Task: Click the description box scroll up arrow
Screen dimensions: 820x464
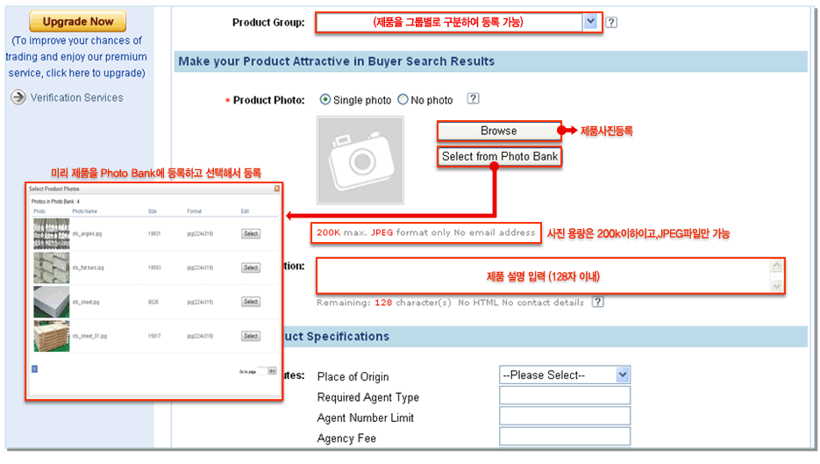Action: point(777,266)
